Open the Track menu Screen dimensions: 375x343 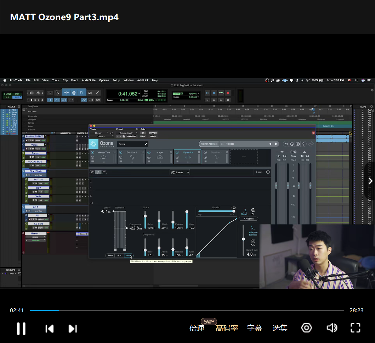click(x=56, y=81)
